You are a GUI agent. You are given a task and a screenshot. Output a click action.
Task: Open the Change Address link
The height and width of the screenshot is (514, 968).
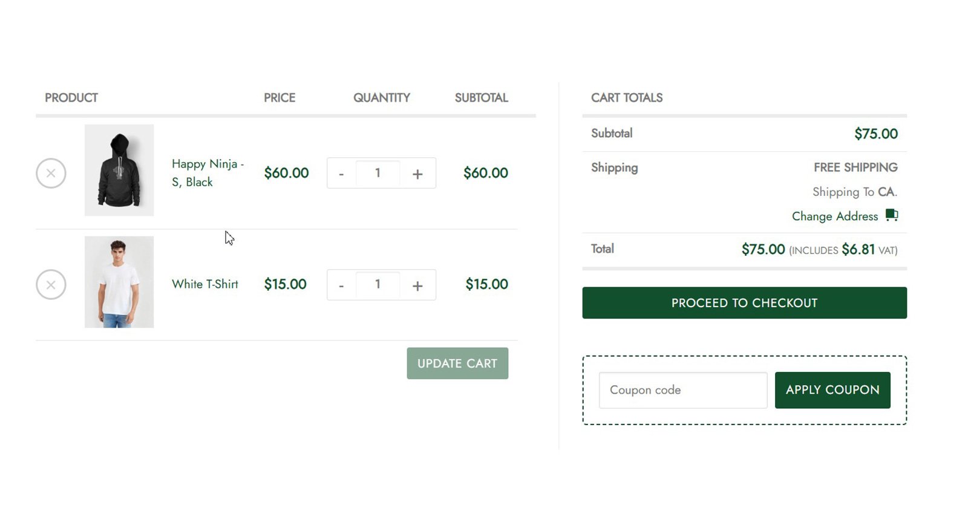pos(834,216)
